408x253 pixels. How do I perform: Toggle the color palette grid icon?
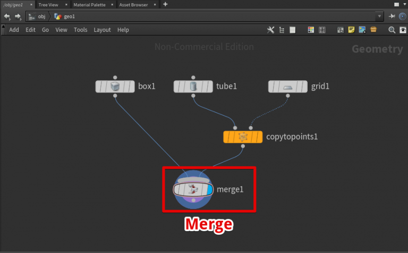311,30
